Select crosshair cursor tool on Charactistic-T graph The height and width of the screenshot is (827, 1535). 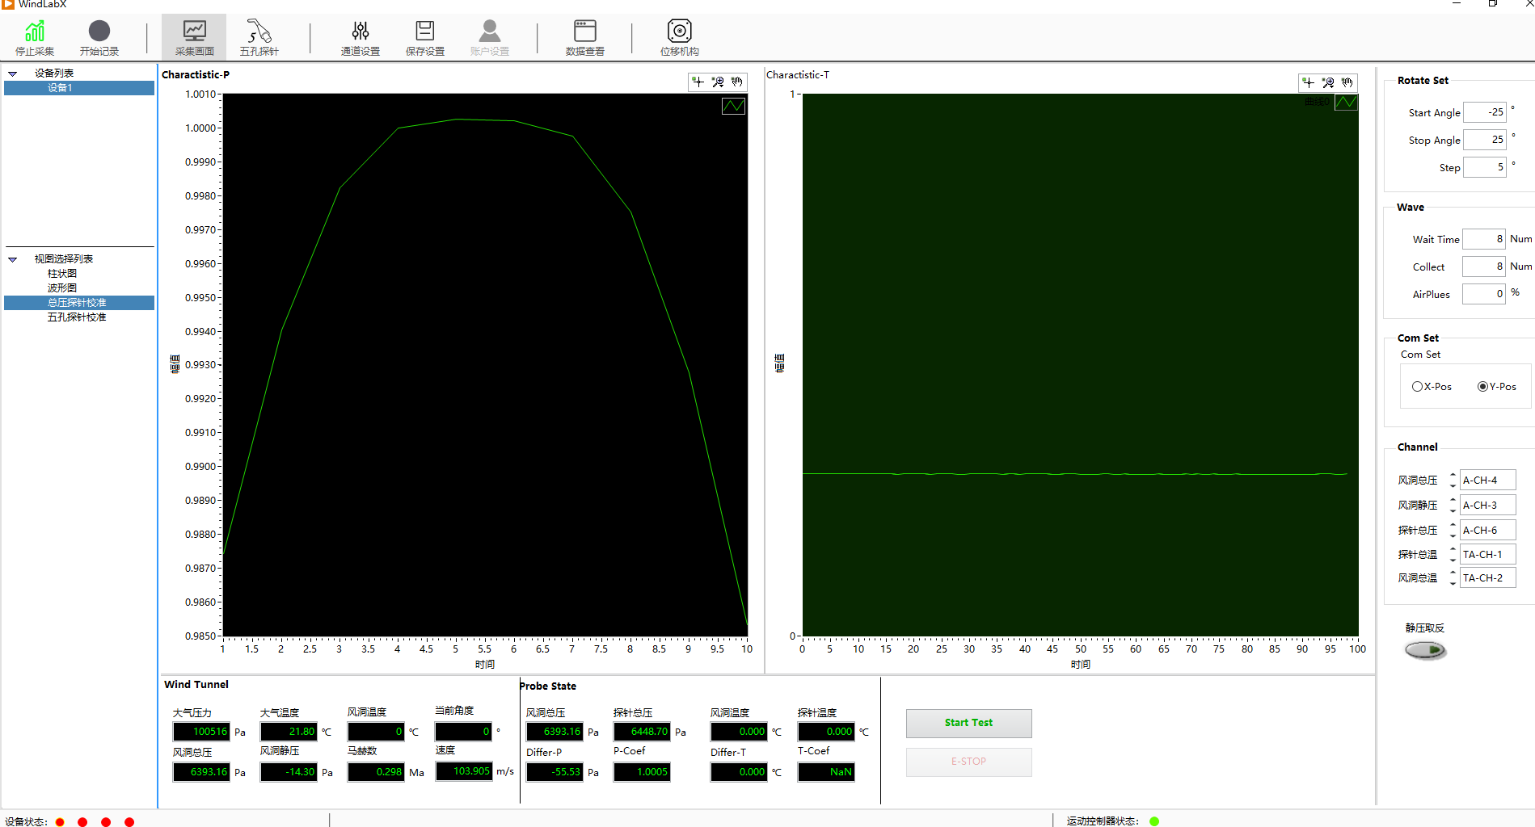click(1309, 82)
